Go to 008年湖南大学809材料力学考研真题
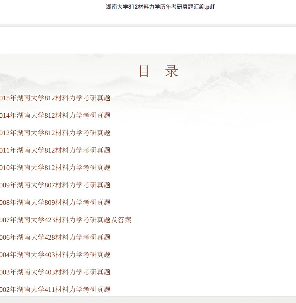 tap(55, 202)
